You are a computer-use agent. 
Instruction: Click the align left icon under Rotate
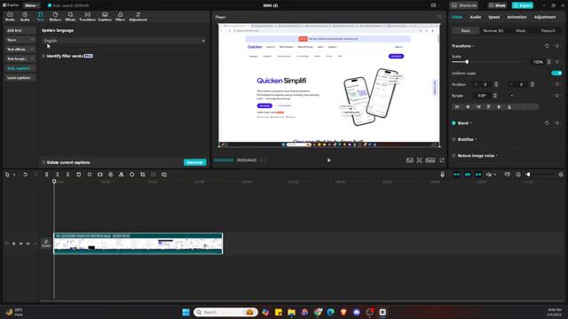pyautogui.click(x=457, y=106)
